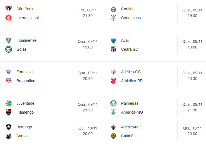
Task: Click the Internacional club crest
Action: pyautogui.click(x=9, y=18)
